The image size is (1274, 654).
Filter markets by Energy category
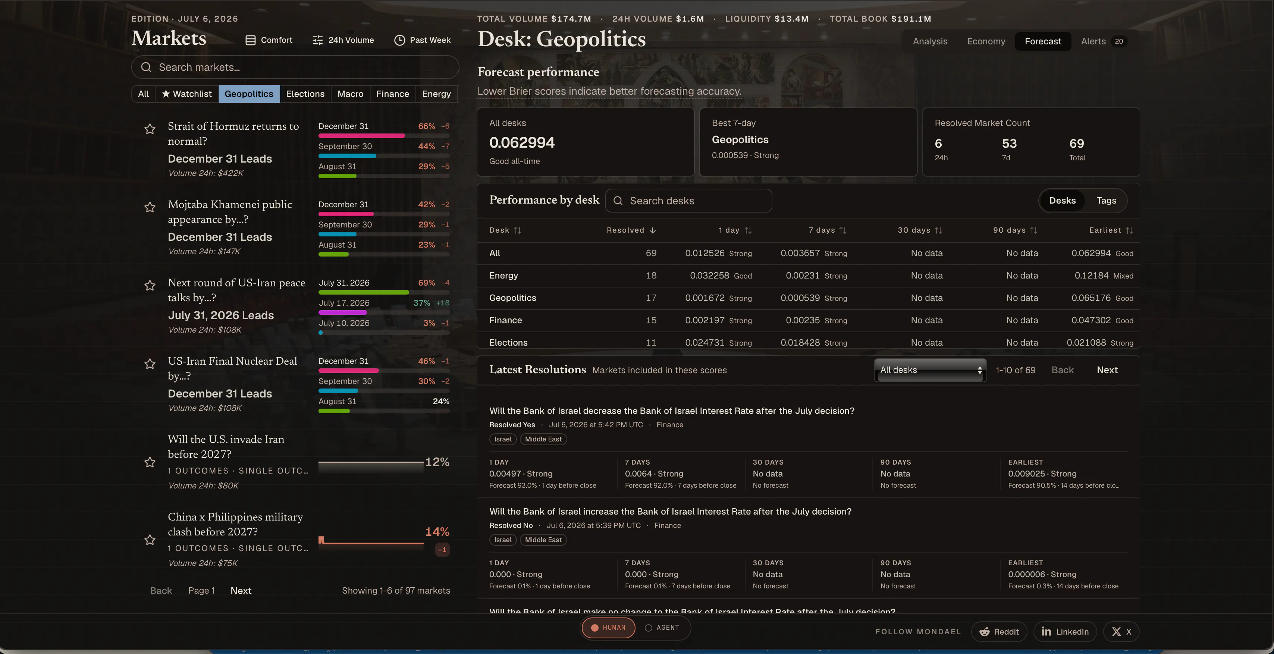(436, 94)
